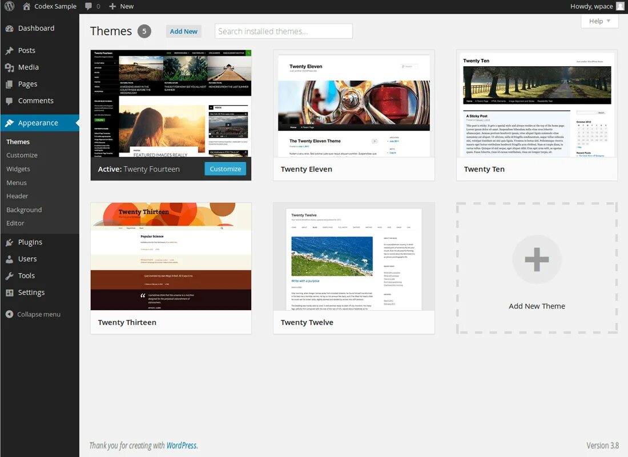Open the comments bubble icon in the admin bar
Image resolution: width=628 pixels, height=457 pixels.
[x=88, y=6]
